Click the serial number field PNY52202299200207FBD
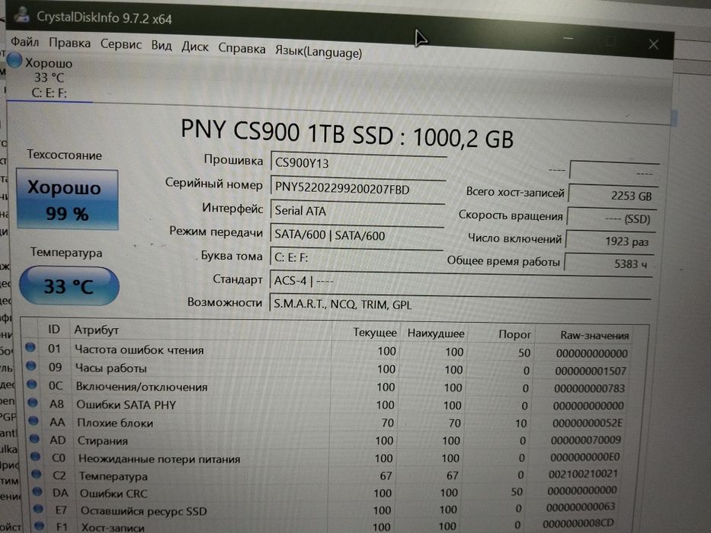 tap(358, 190)
